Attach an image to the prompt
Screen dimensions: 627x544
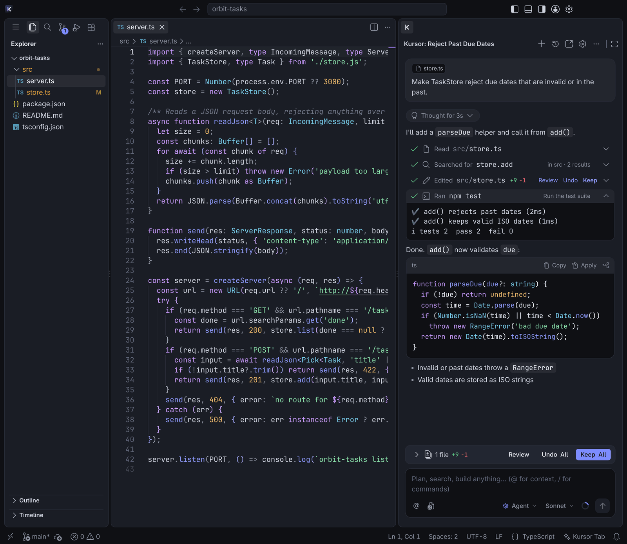pyautogui.click(x=431, y=506)
